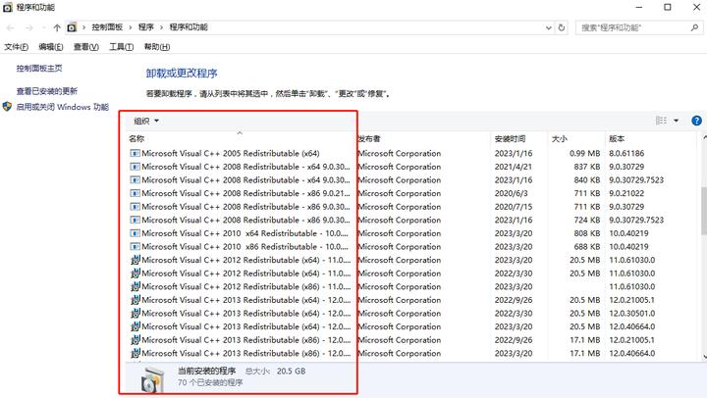Click icon of Visual C++ 2012 (x86) entry
The width and height of the screenshot is (707, 398).
click(x=135, y=286)
